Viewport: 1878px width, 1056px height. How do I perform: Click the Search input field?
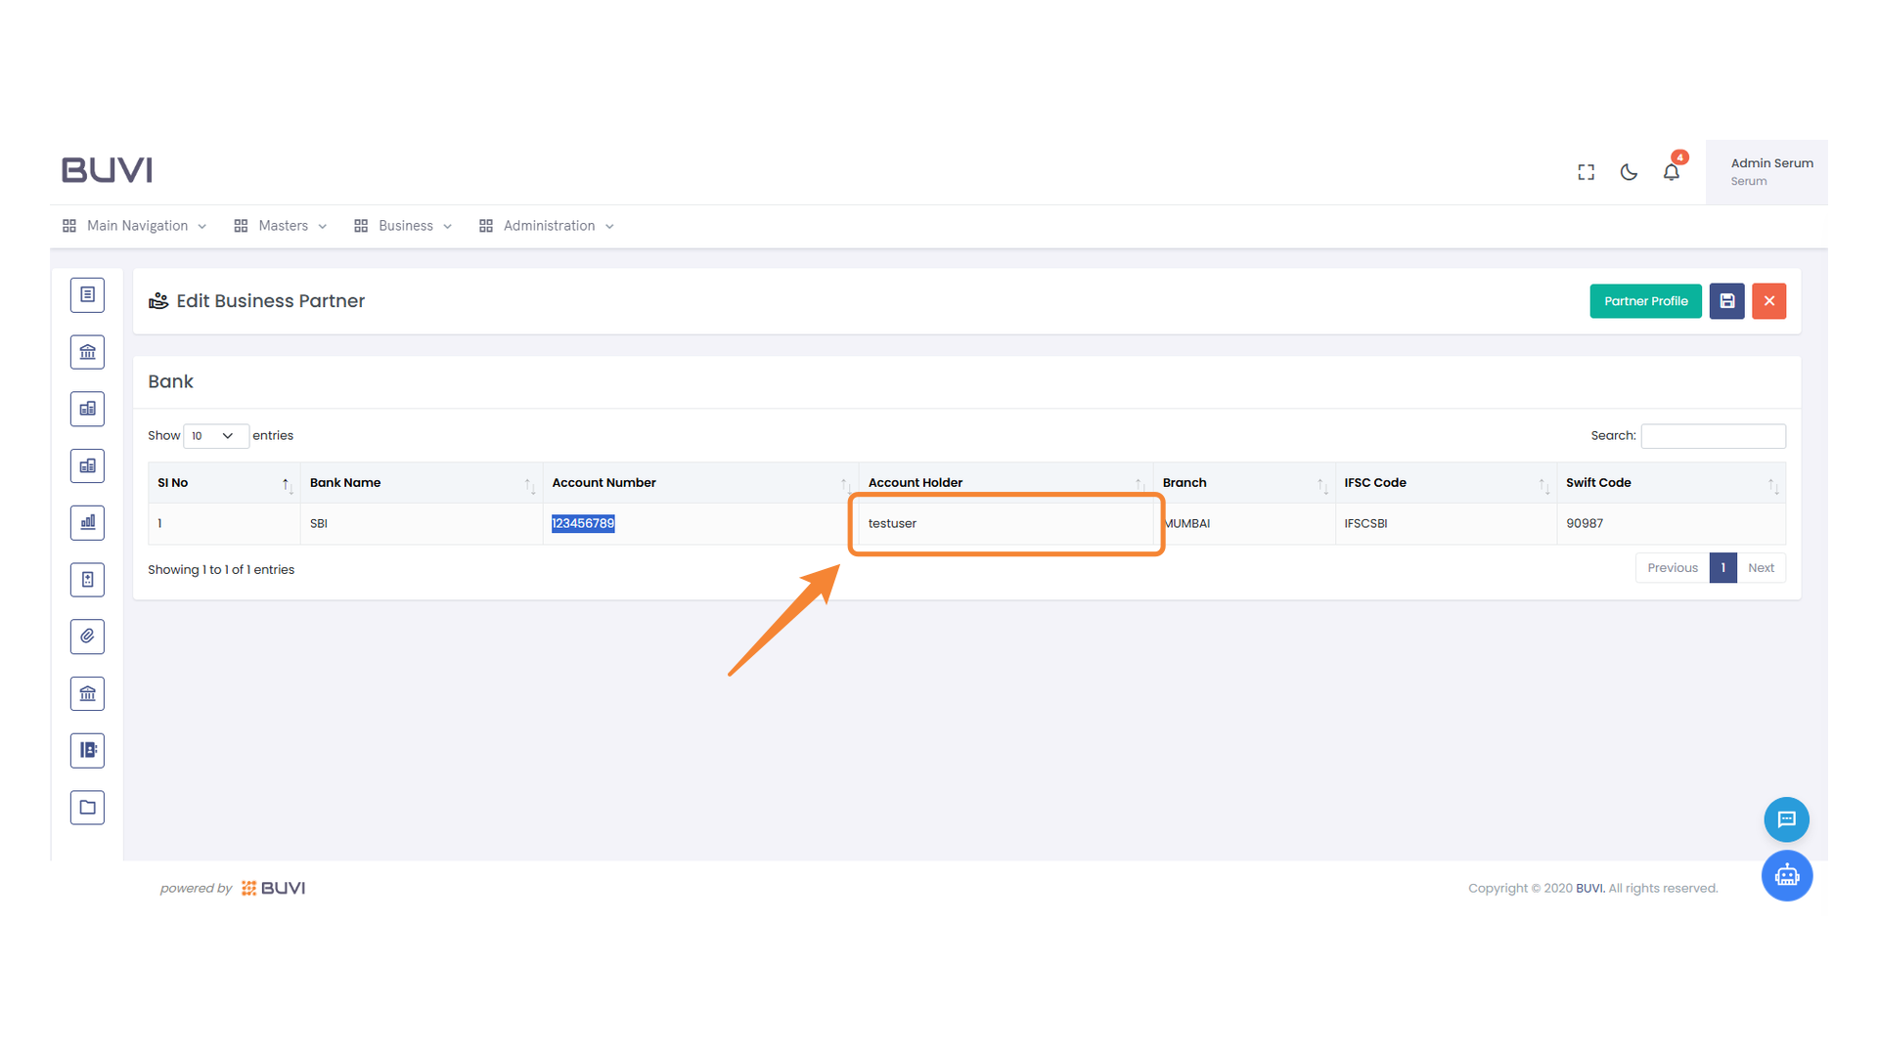(x=1713, y=436)
